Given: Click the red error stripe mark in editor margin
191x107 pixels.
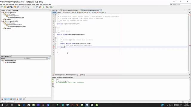Looking at the screenshot, I should [190, 45].
